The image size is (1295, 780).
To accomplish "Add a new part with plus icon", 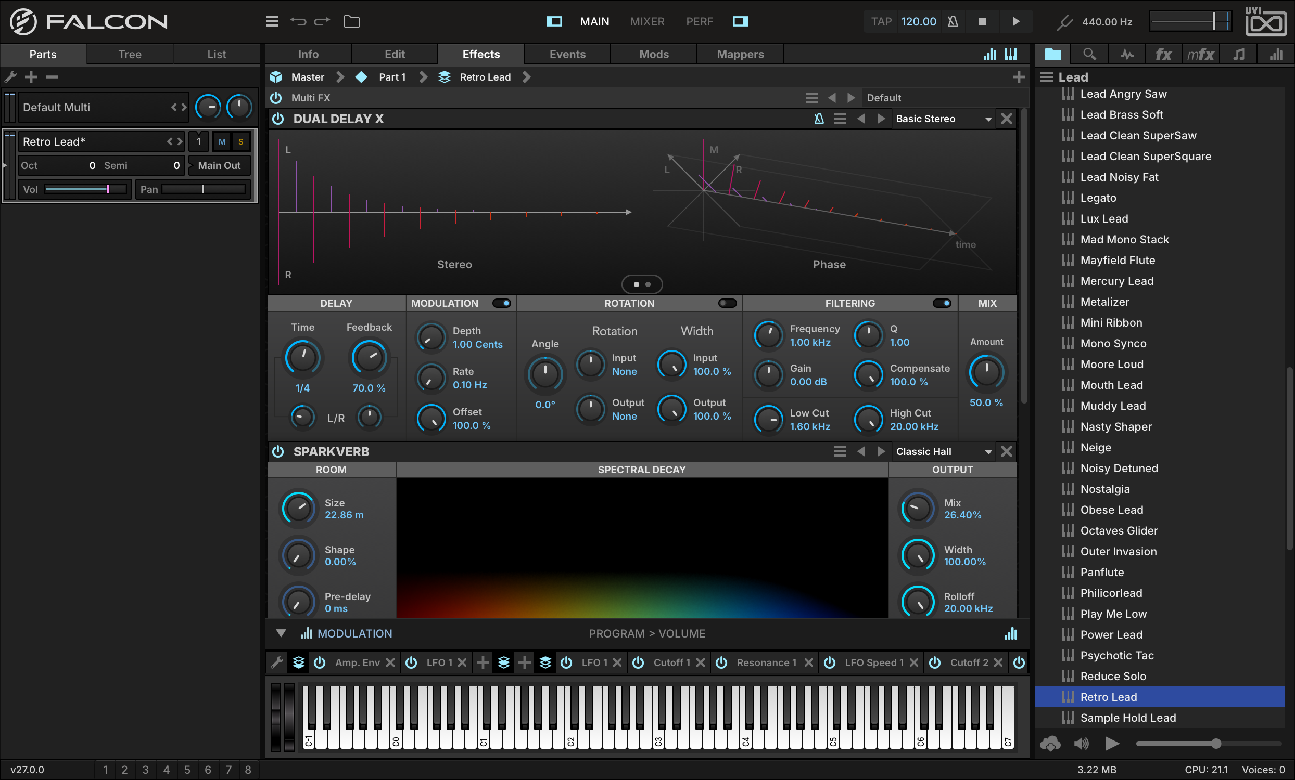I will coord(31,77).
